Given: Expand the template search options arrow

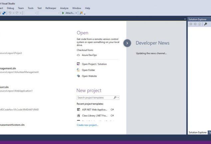Looking at the screenshot, I should [118, 97].
